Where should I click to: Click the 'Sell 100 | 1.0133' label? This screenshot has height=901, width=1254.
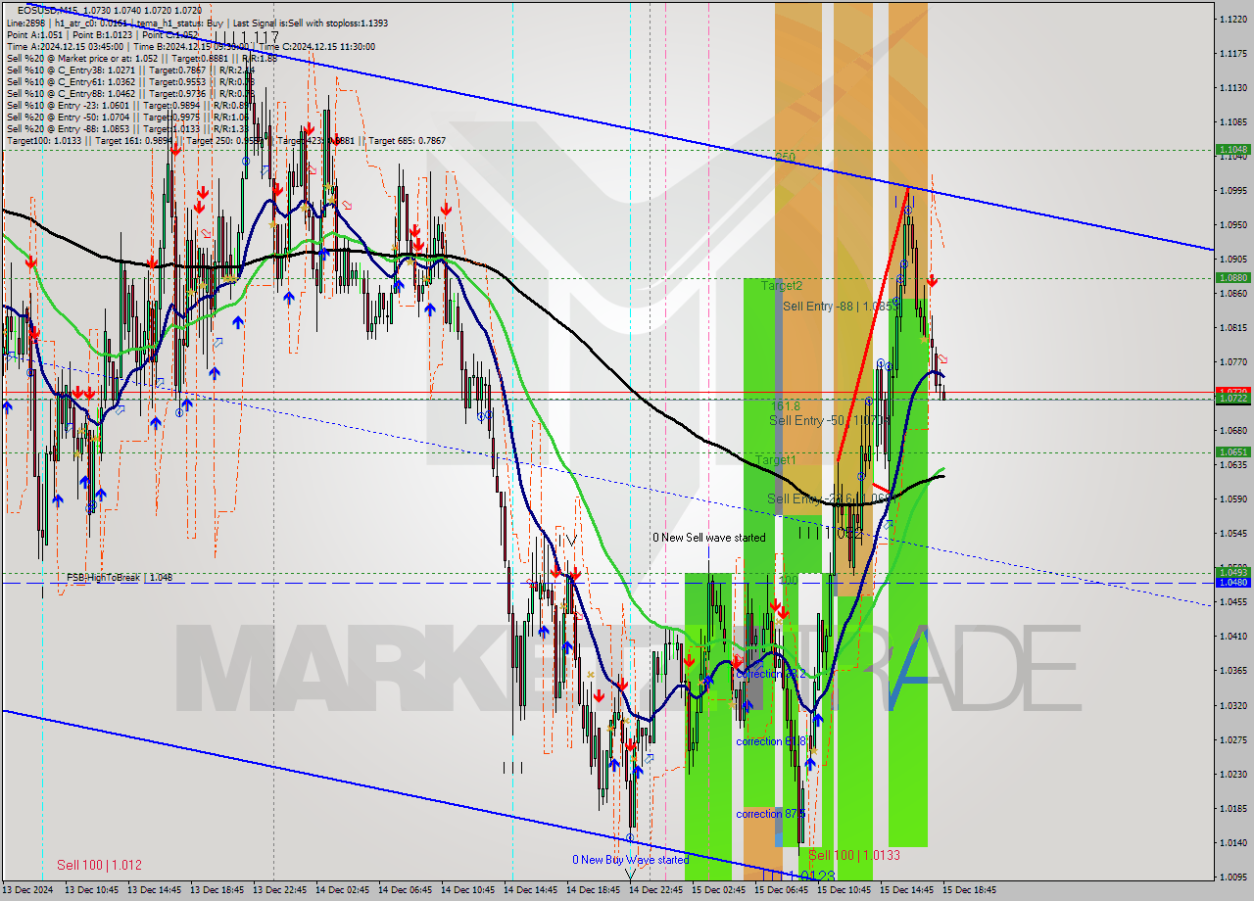coord(854,855)
